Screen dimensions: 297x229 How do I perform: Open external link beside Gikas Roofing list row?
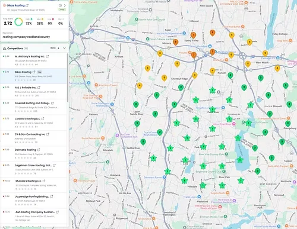coord(34,72)
